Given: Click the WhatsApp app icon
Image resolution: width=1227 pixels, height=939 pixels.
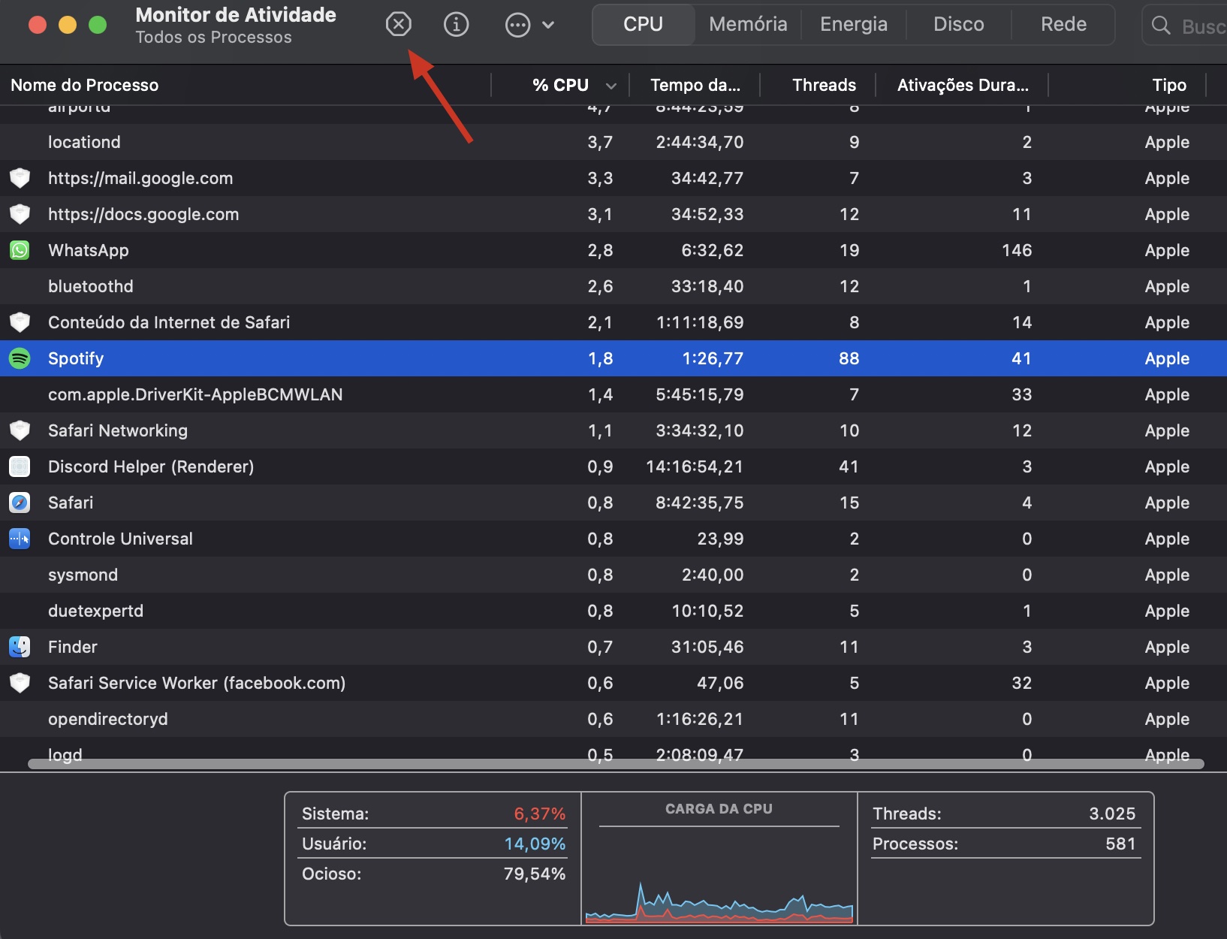Looking at the screenshot, I should click(20, 250).
